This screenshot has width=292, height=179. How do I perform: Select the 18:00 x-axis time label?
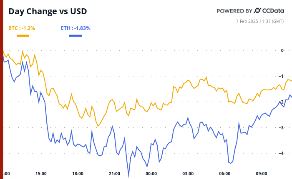(x=78, y=174)
